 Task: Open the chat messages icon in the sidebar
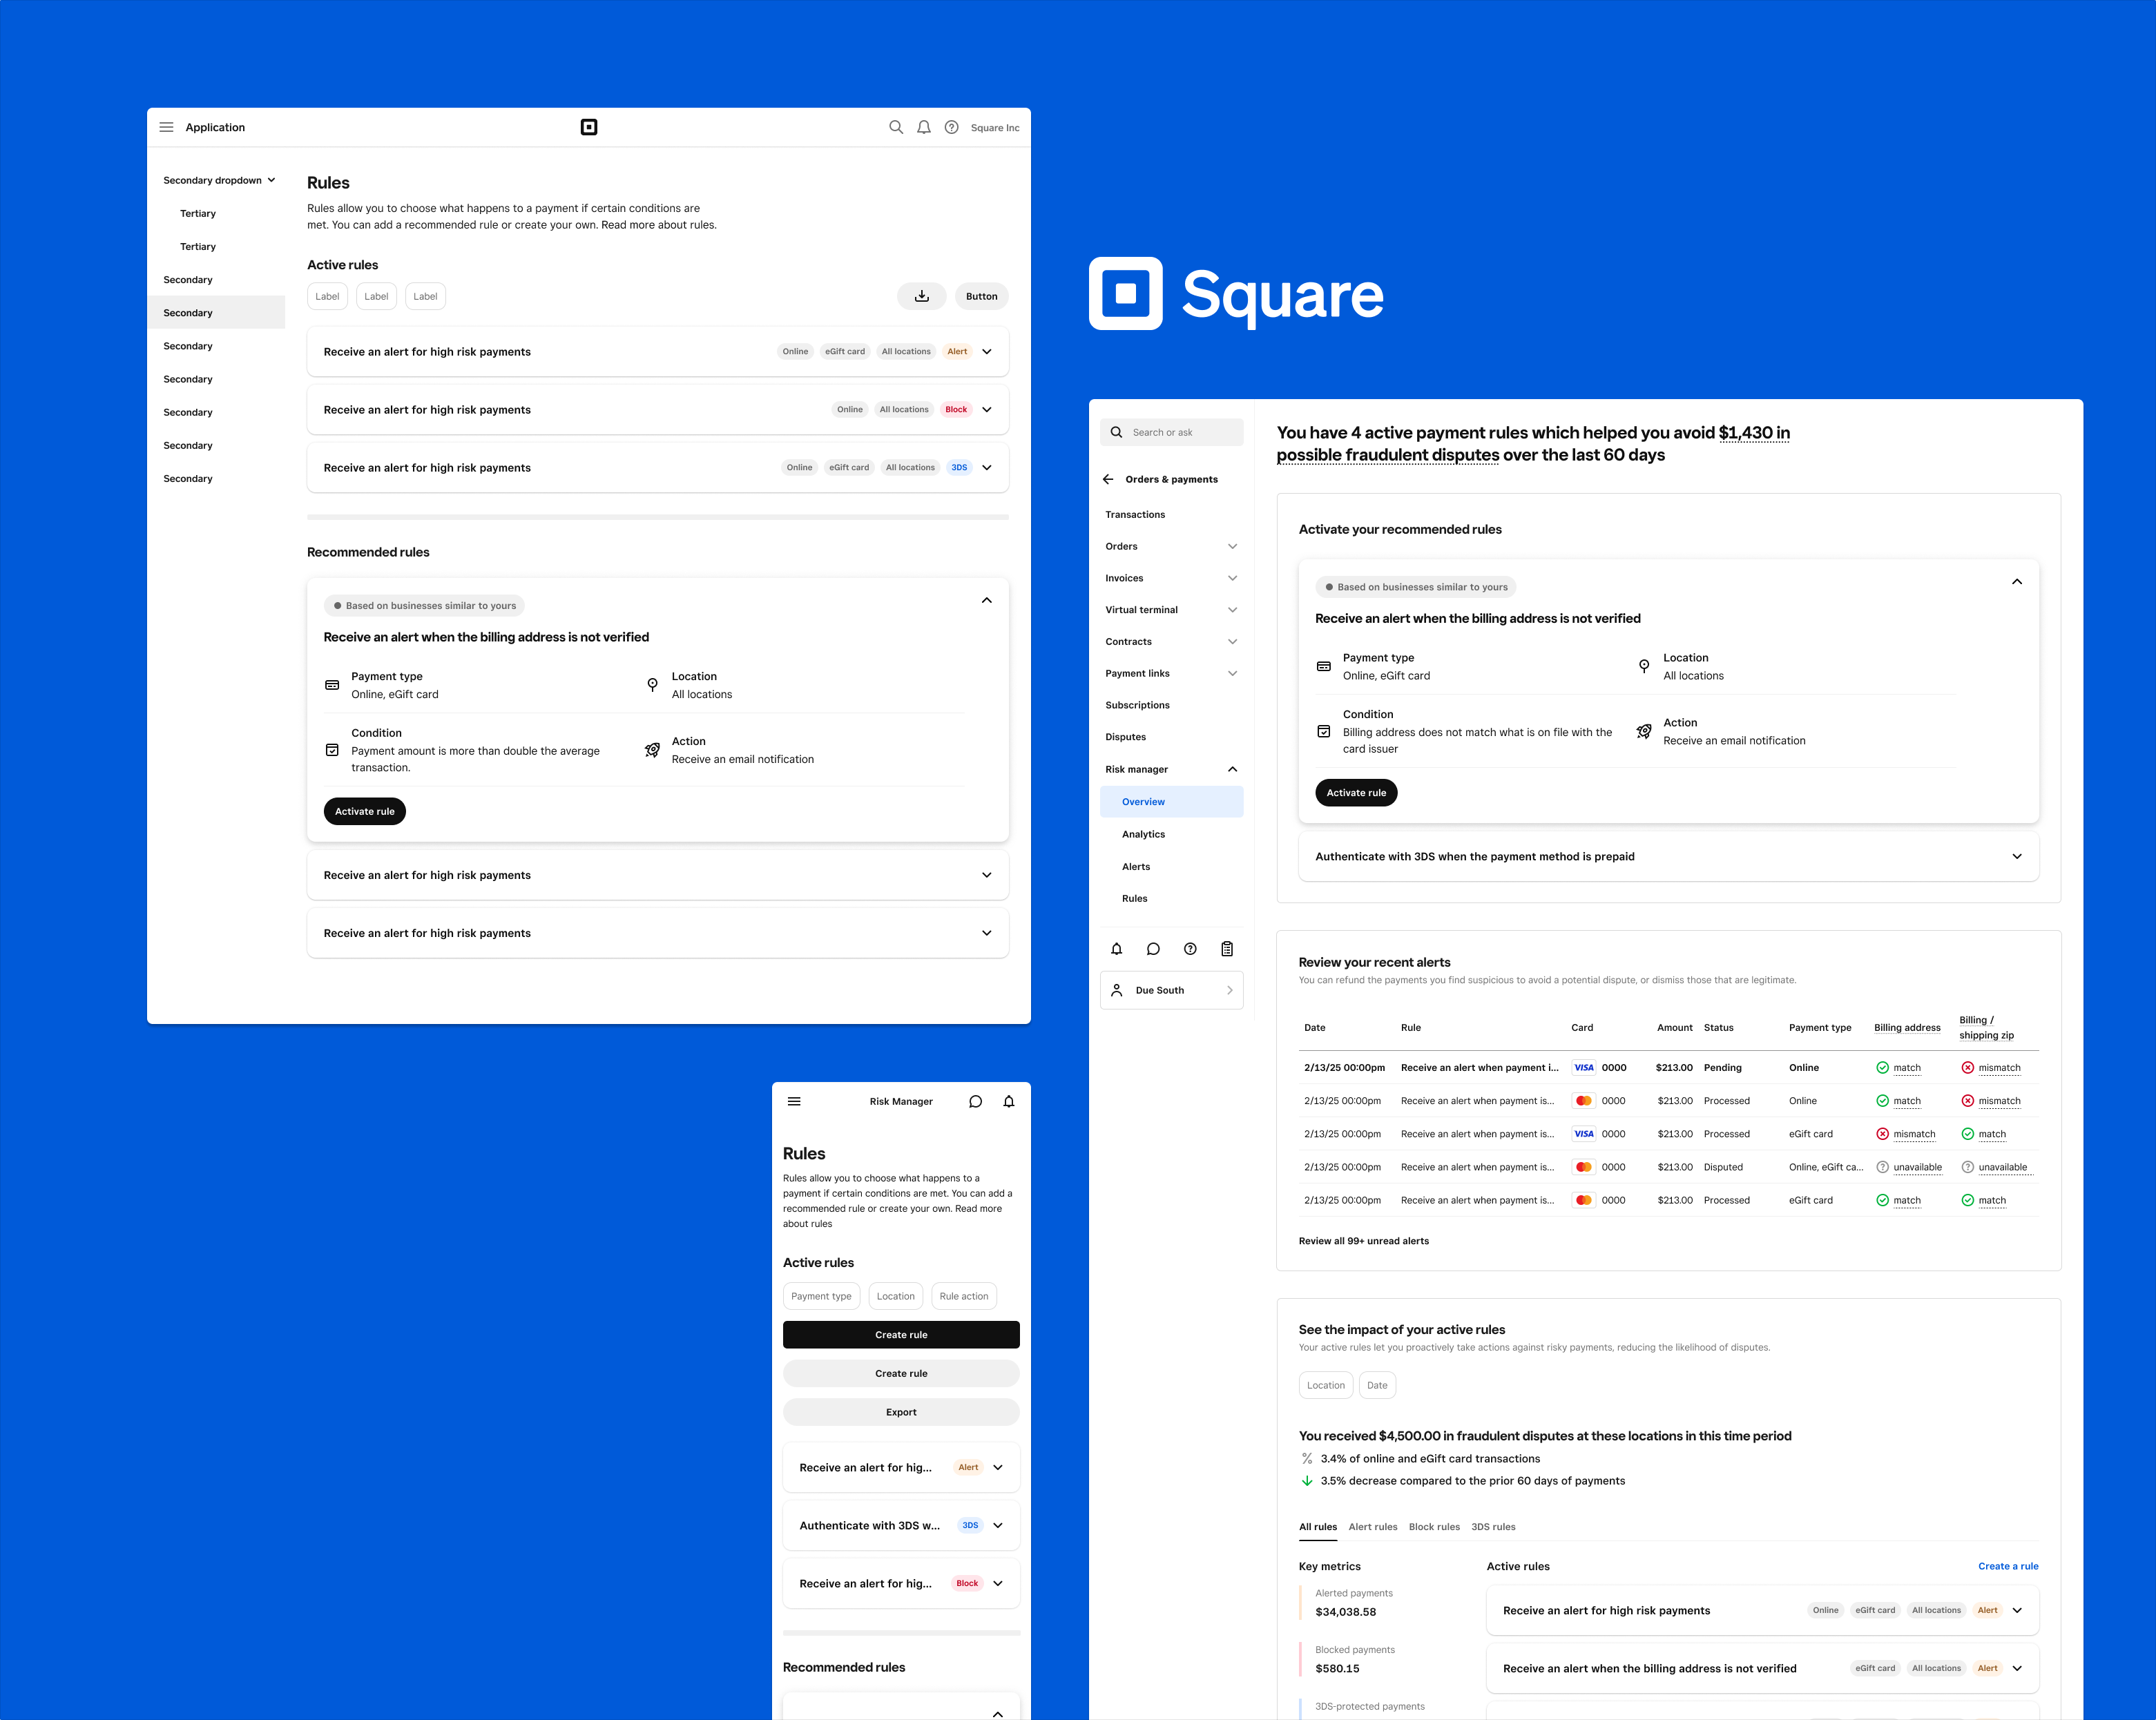[x=1153, y=949]
